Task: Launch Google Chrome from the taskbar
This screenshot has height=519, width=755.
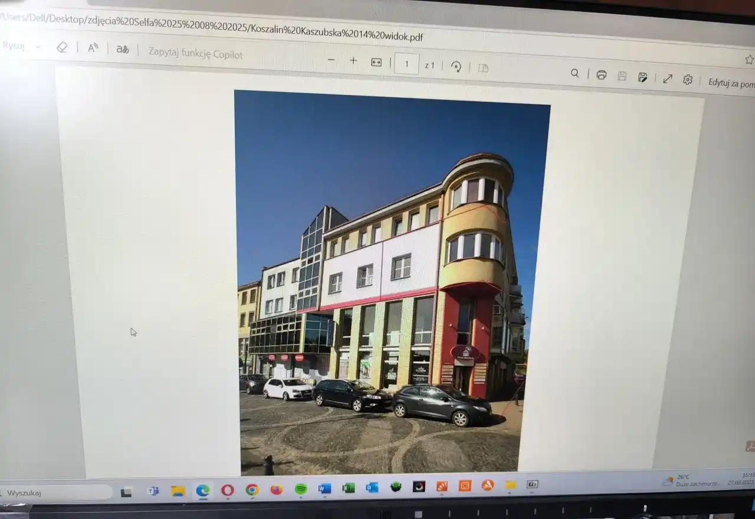Action: point(252,490)
